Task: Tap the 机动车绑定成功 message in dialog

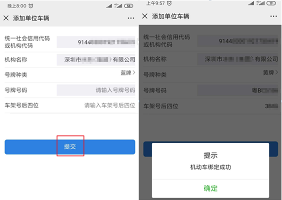Action: point(210,167)
